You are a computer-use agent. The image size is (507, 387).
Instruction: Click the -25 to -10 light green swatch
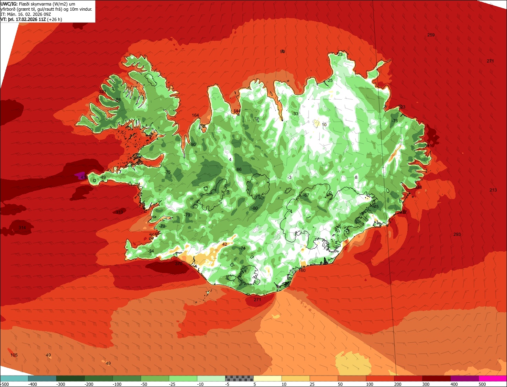183,378
